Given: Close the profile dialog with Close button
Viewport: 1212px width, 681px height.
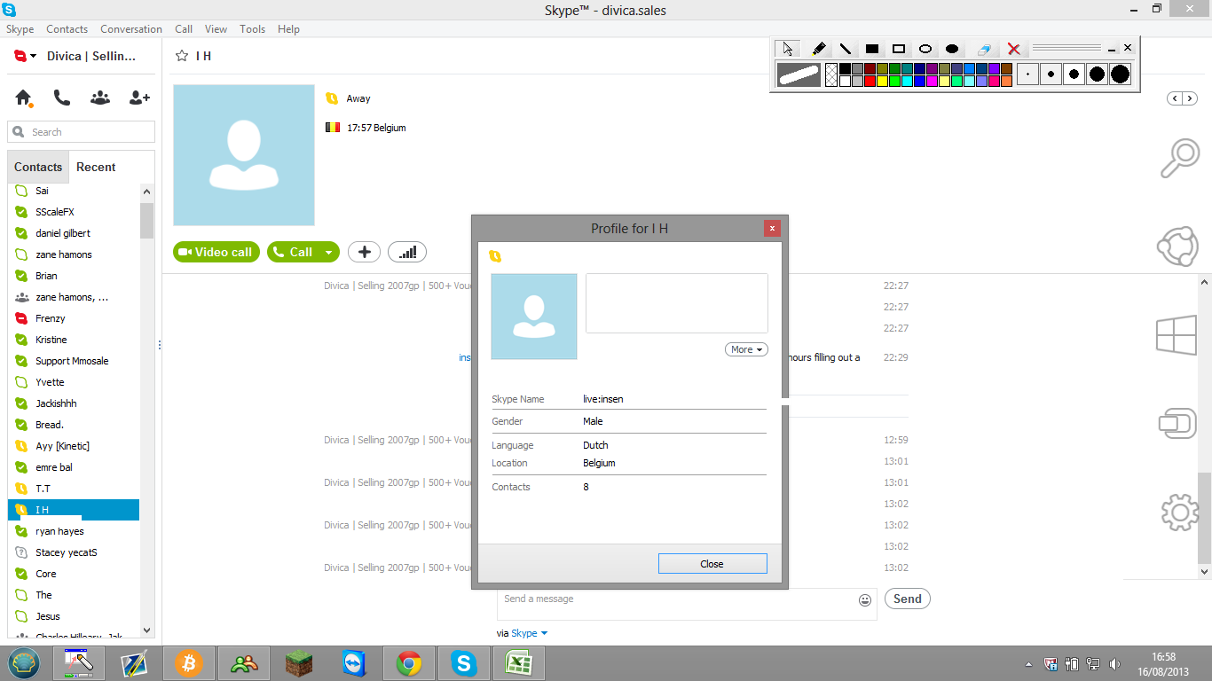Looking at the screenshot, I should click(712, 564).
